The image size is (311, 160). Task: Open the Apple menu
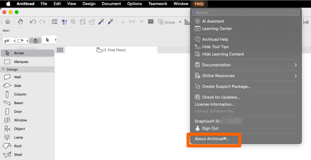(8, 4)
